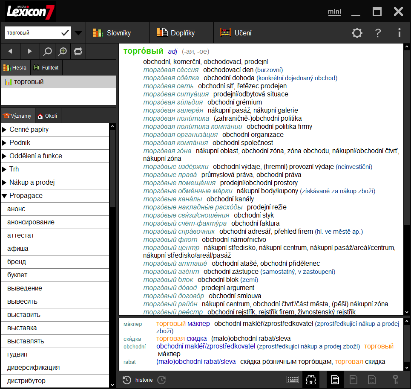Open the historie label
Viewport: 411px width, 389px height.
click(144, 380)
